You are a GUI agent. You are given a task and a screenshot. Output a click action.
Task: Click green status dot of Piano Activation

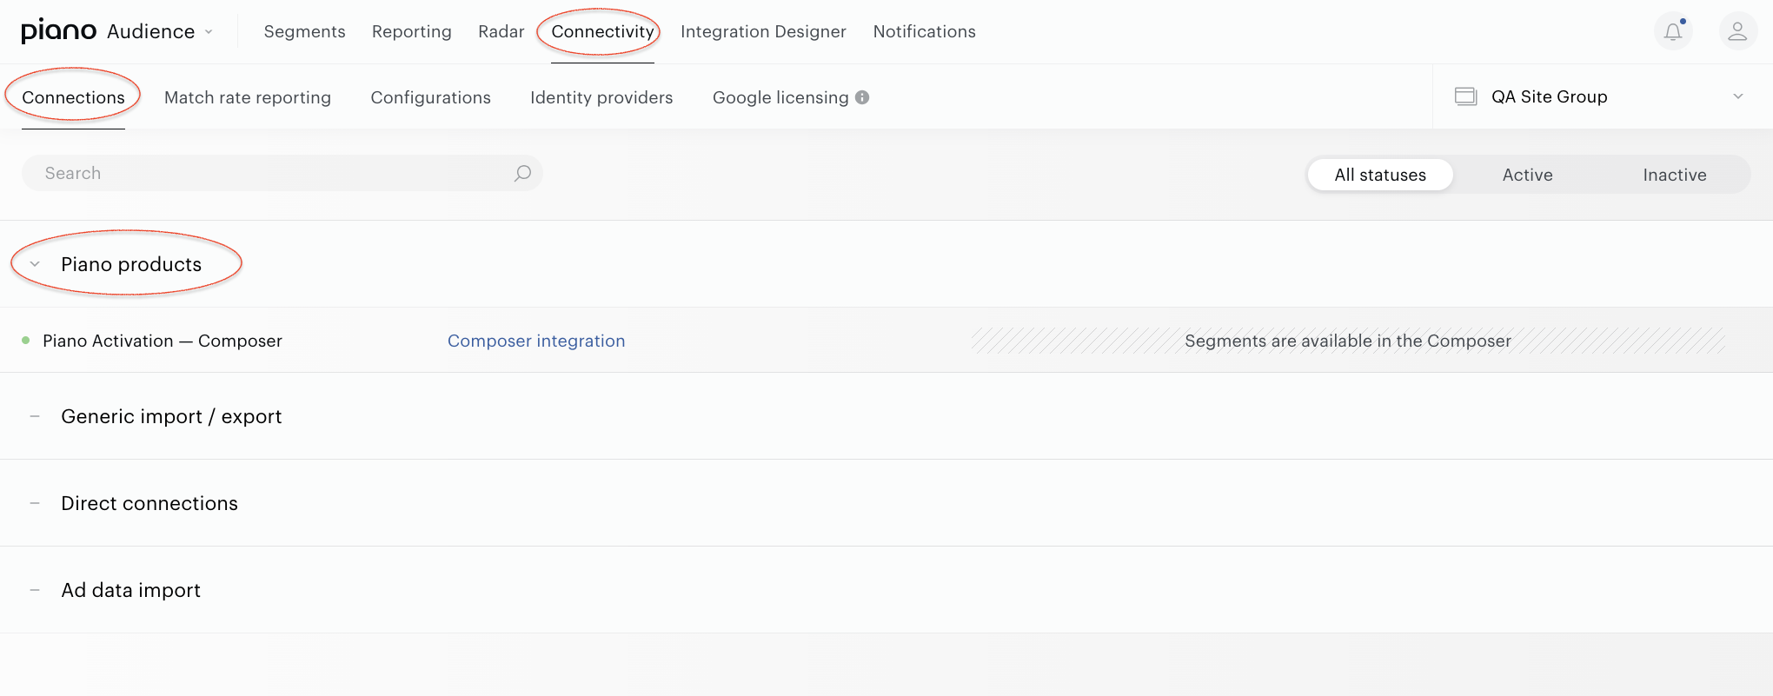pos(26,341)
